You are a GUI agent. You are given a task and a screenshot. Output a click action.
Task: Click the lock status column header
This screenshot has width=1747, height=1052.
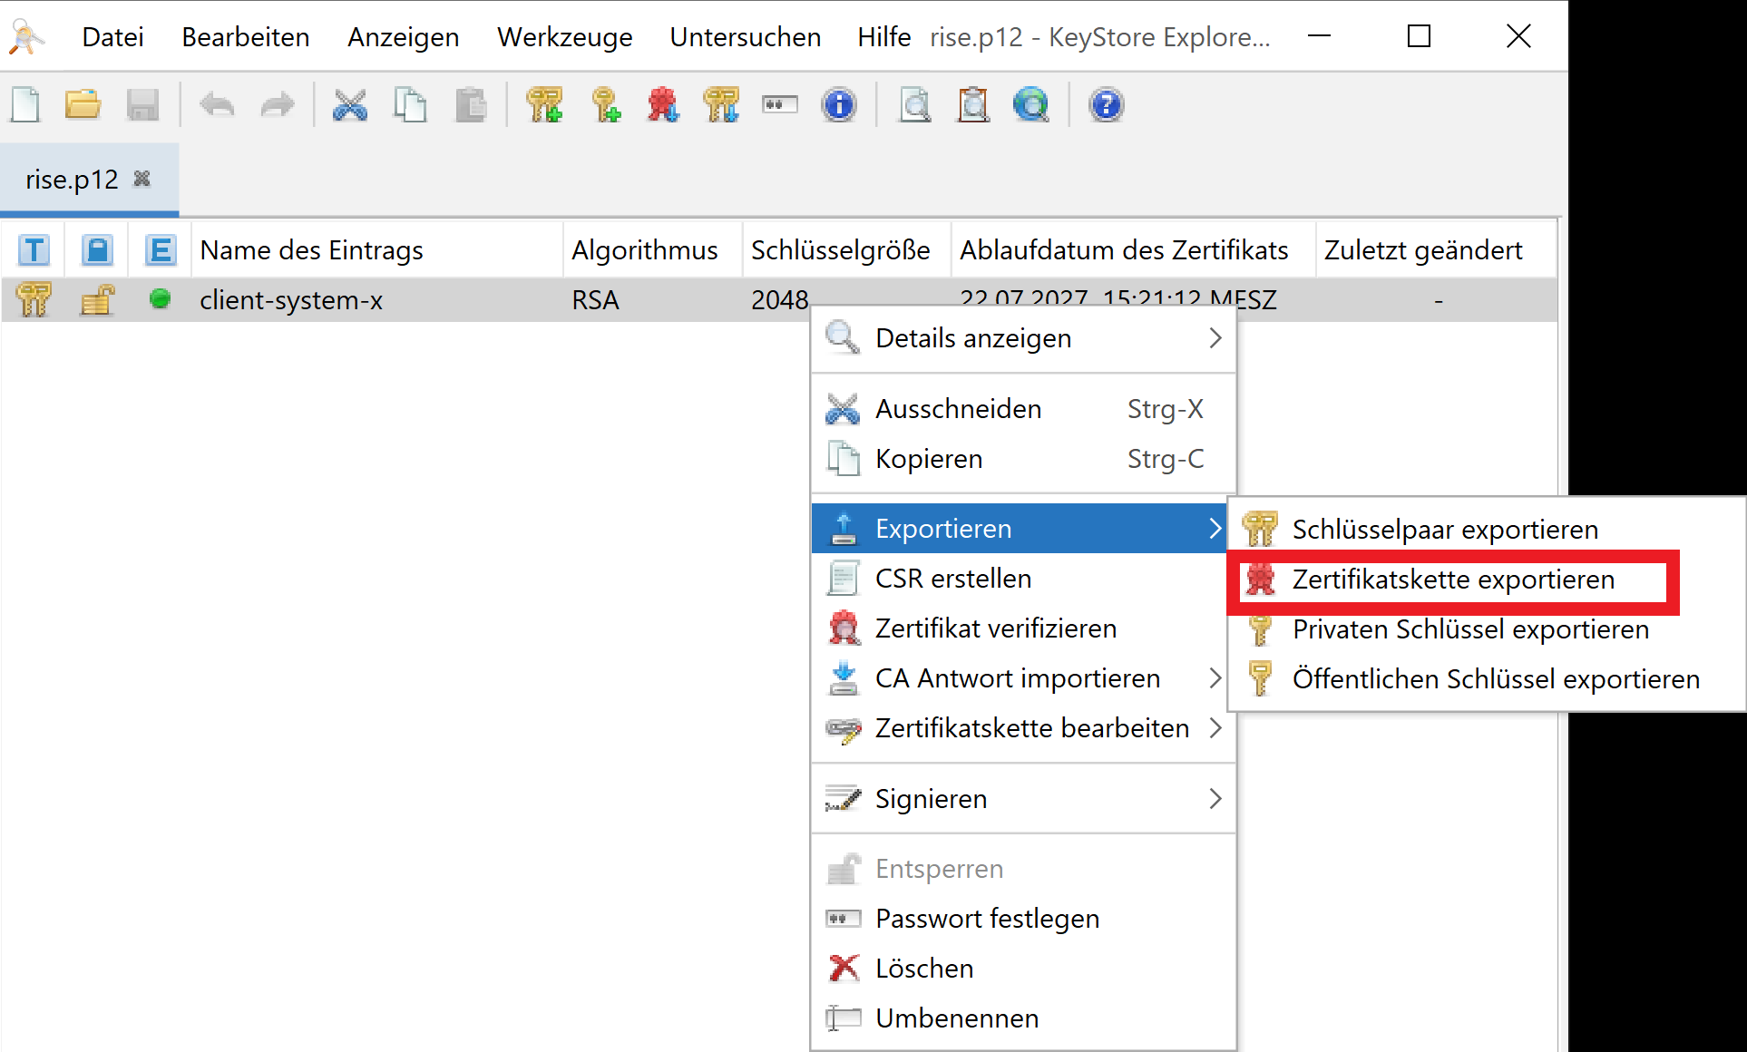(97, 249)
